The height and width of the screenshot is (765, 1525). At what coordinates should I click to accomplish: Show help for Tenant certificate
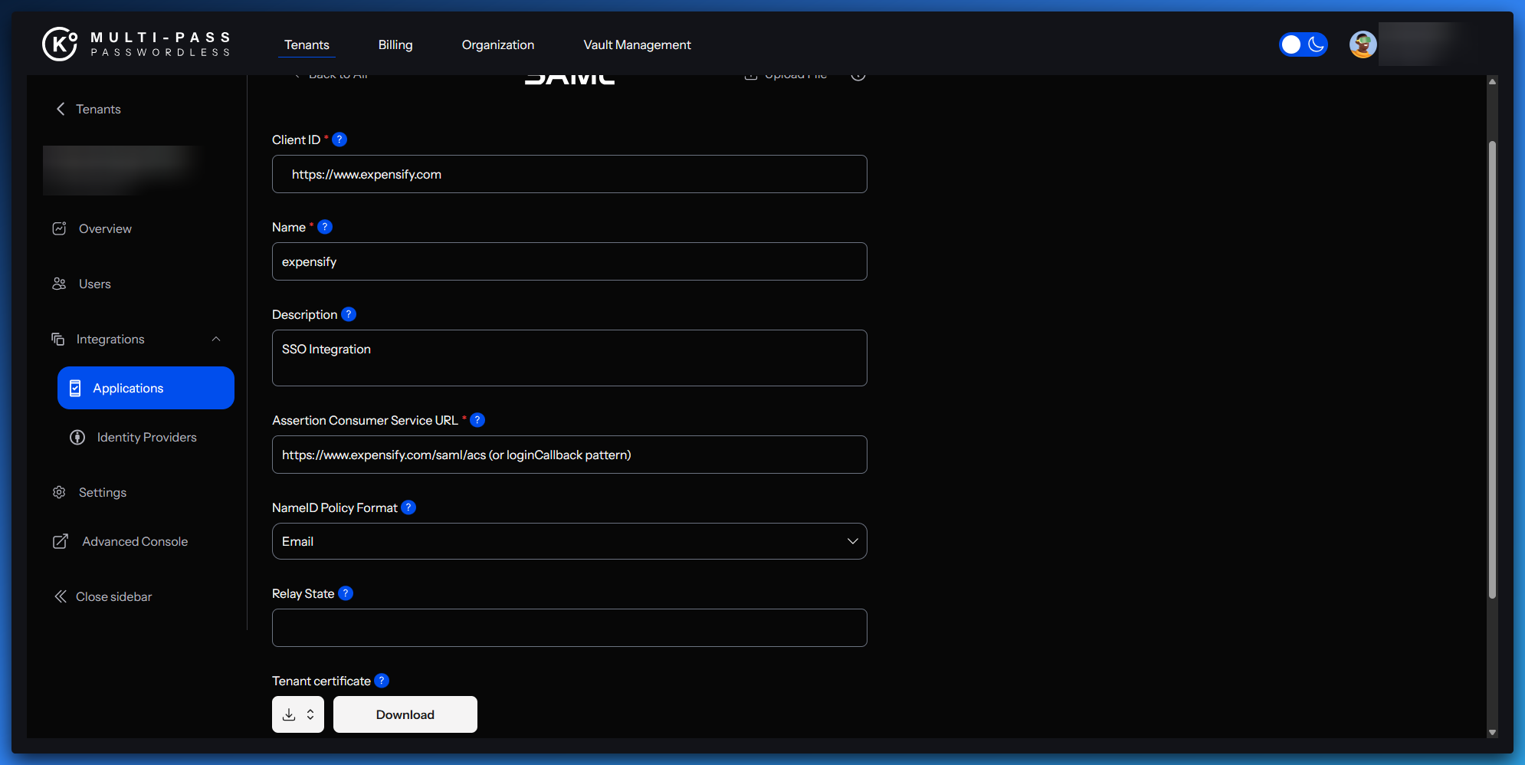pos(382,681)
